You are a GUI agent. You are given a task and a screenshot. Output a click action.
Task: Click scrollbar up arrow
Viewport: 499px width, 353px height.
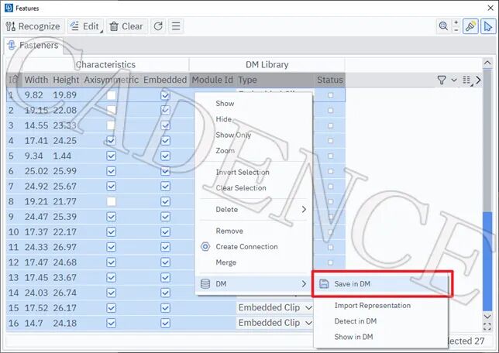pos(487,63)
